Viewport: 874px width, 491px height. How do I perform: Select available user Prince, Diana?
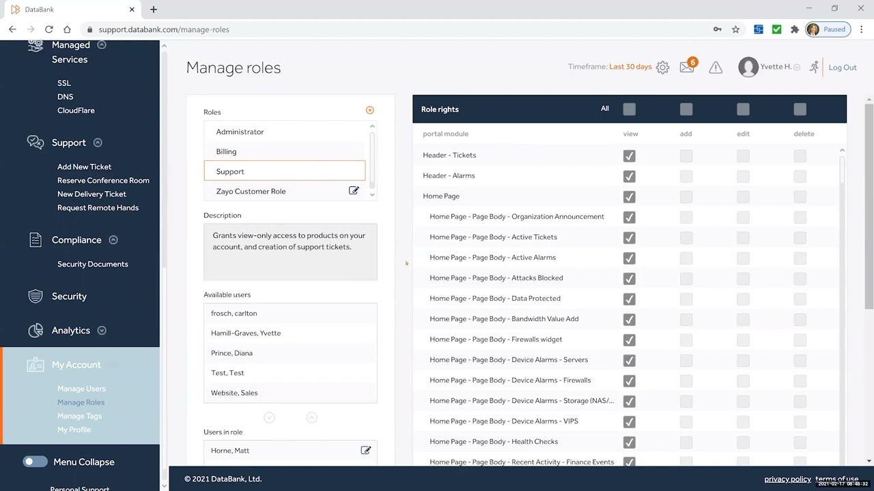290,353
